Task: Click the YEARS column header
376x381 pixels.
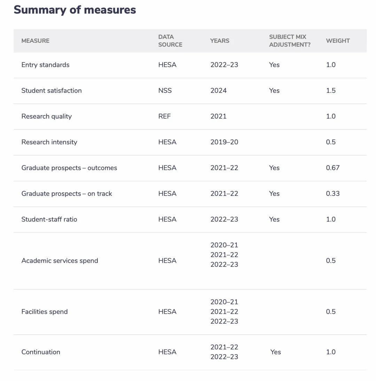Action: [x=220, y=41]
